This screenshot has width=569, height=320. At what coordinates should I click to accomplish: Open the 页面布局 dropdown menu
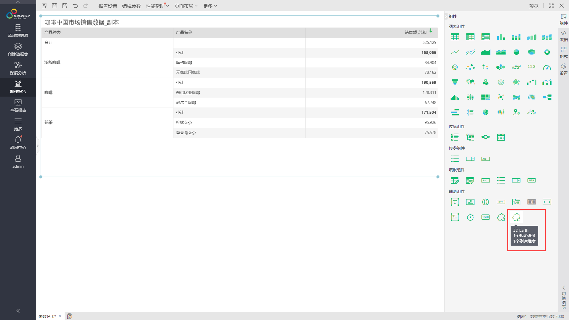(186, 6)
